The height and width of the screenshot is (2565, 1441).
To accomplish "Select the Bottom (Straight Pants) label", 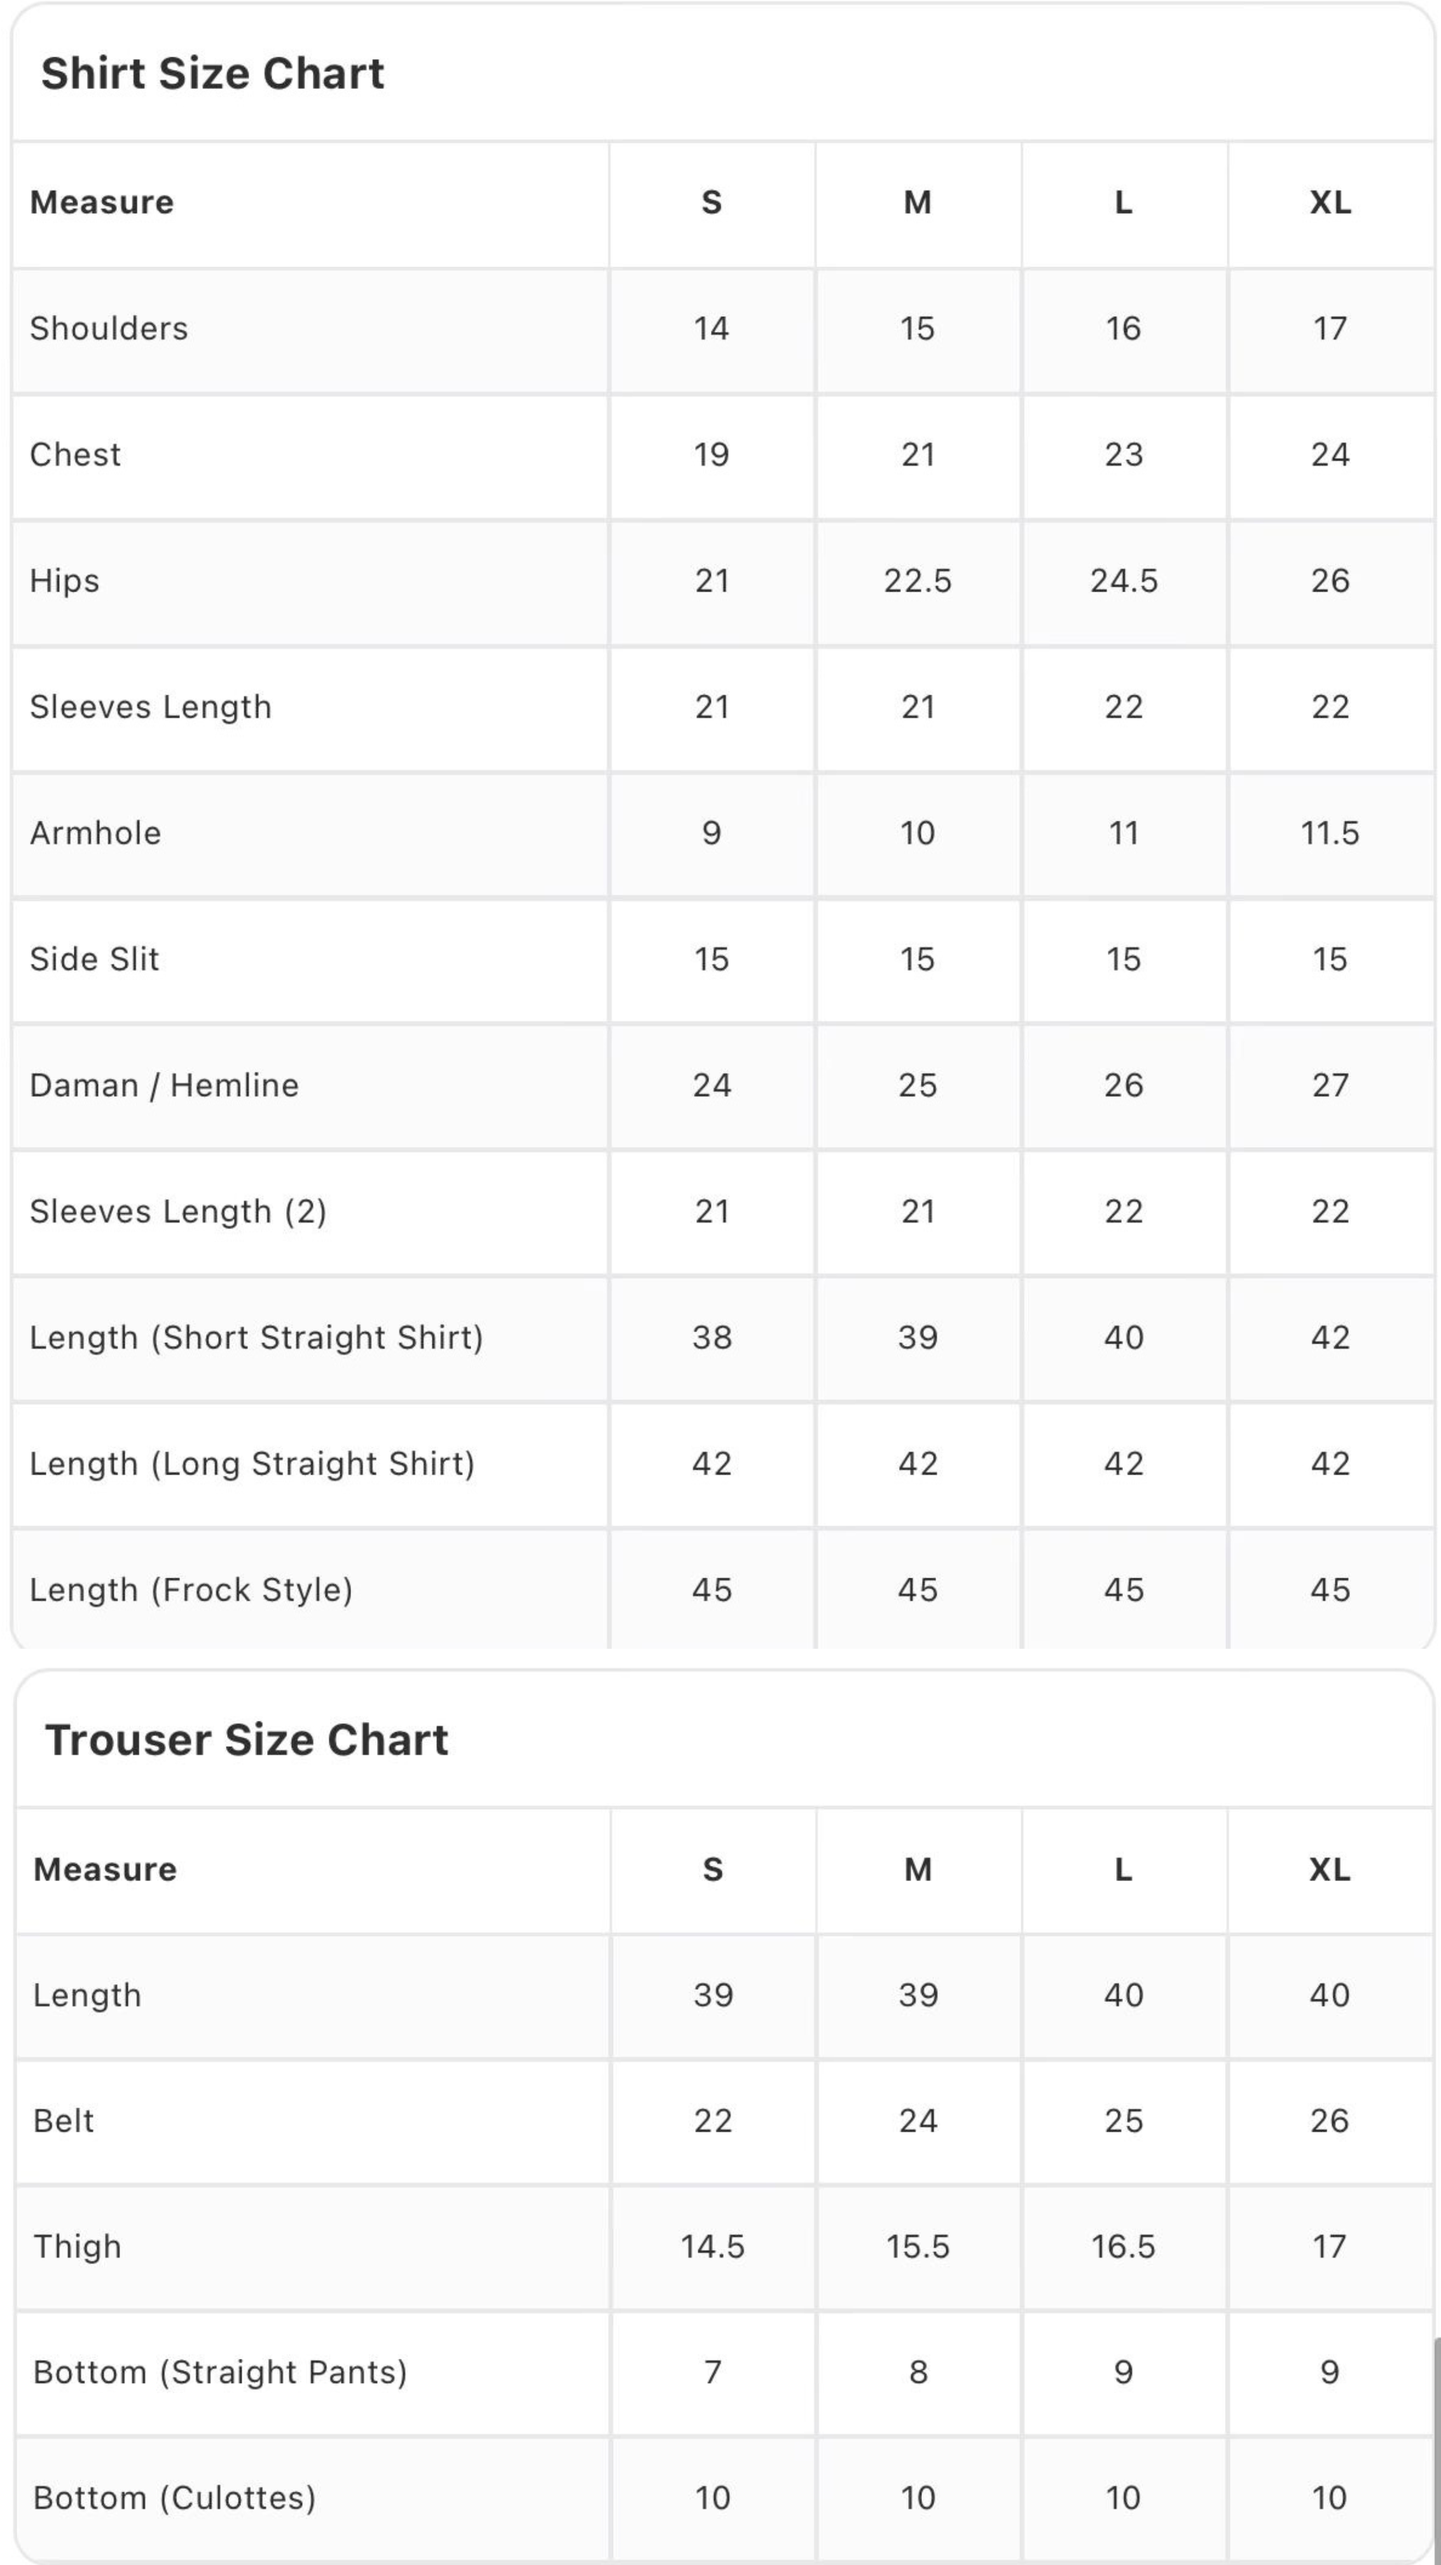I will [220, 2373].
